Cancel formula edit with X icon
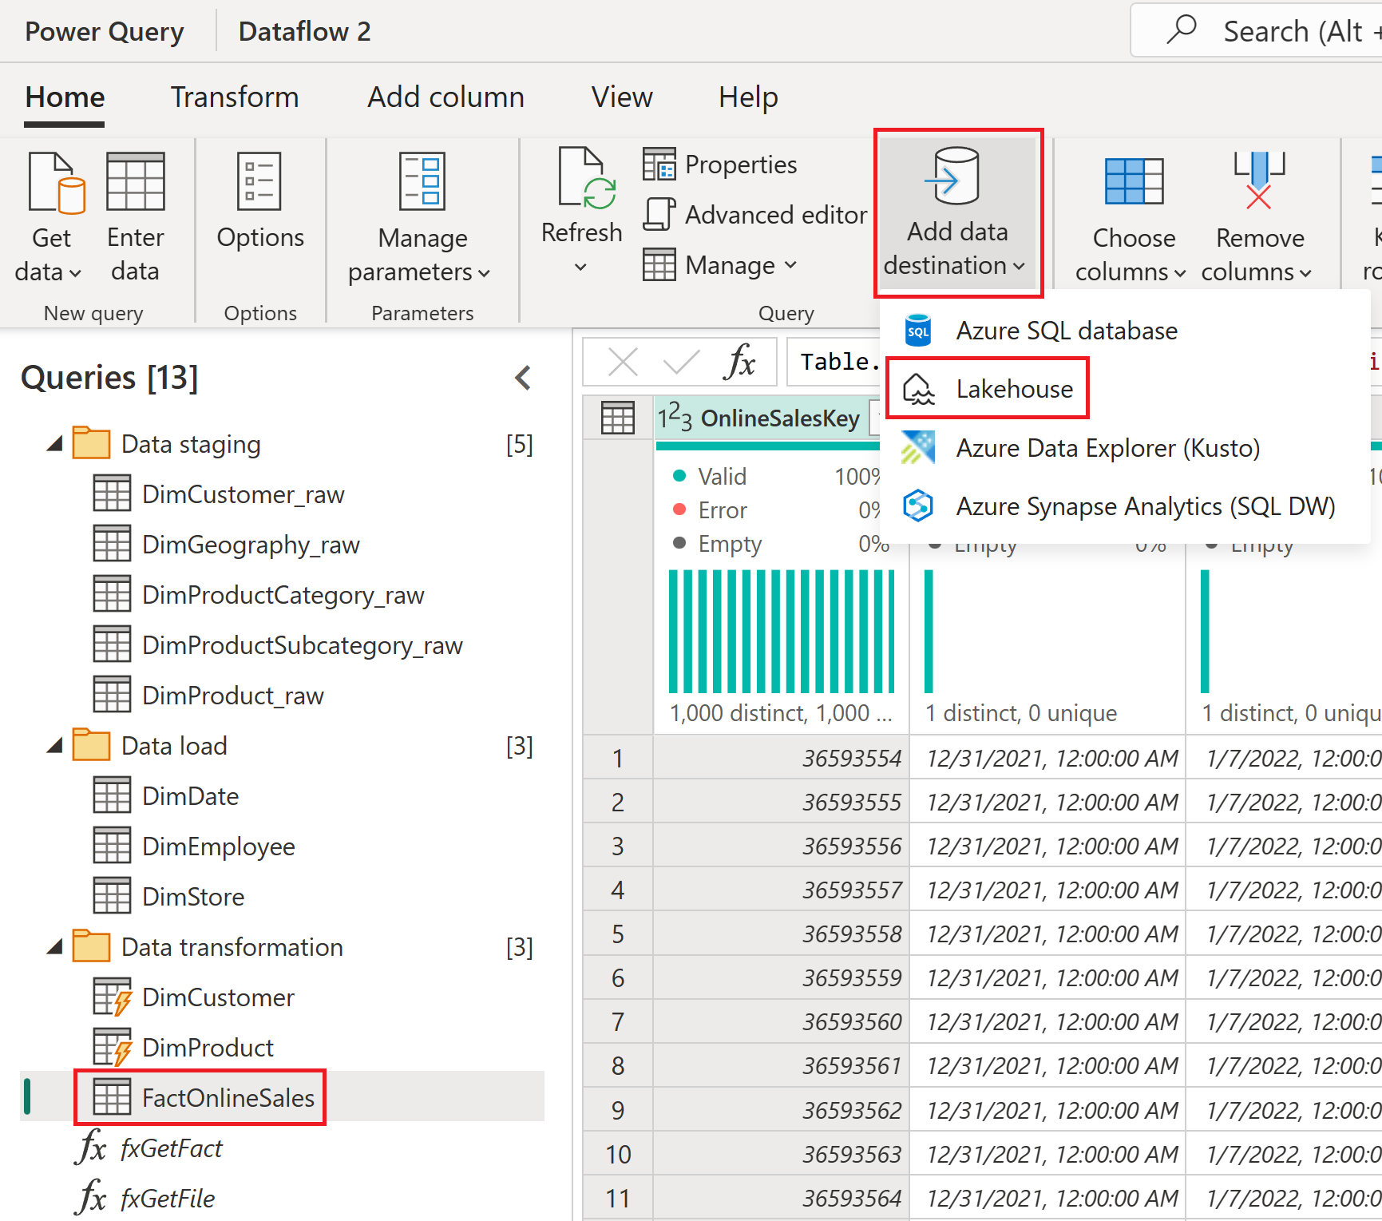1382x1221 pixels. pyautogui.click(x=623, y=362)
